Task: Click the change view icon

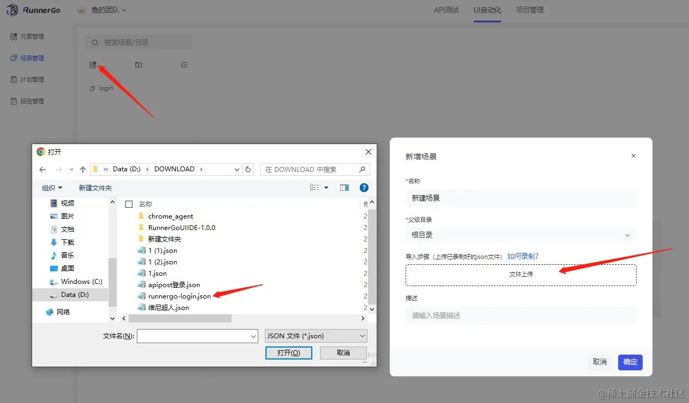Action: coord(315,188)
